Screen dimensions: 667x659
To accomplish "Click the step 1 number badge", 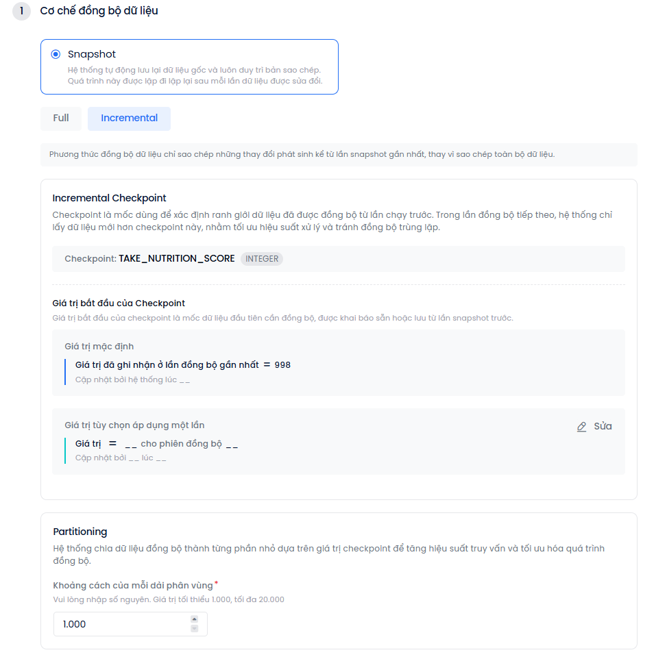I will click(x=21, y=12).
